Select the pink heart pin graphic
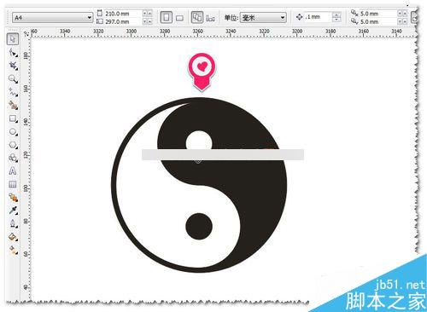427x312 pixels. 202,72
